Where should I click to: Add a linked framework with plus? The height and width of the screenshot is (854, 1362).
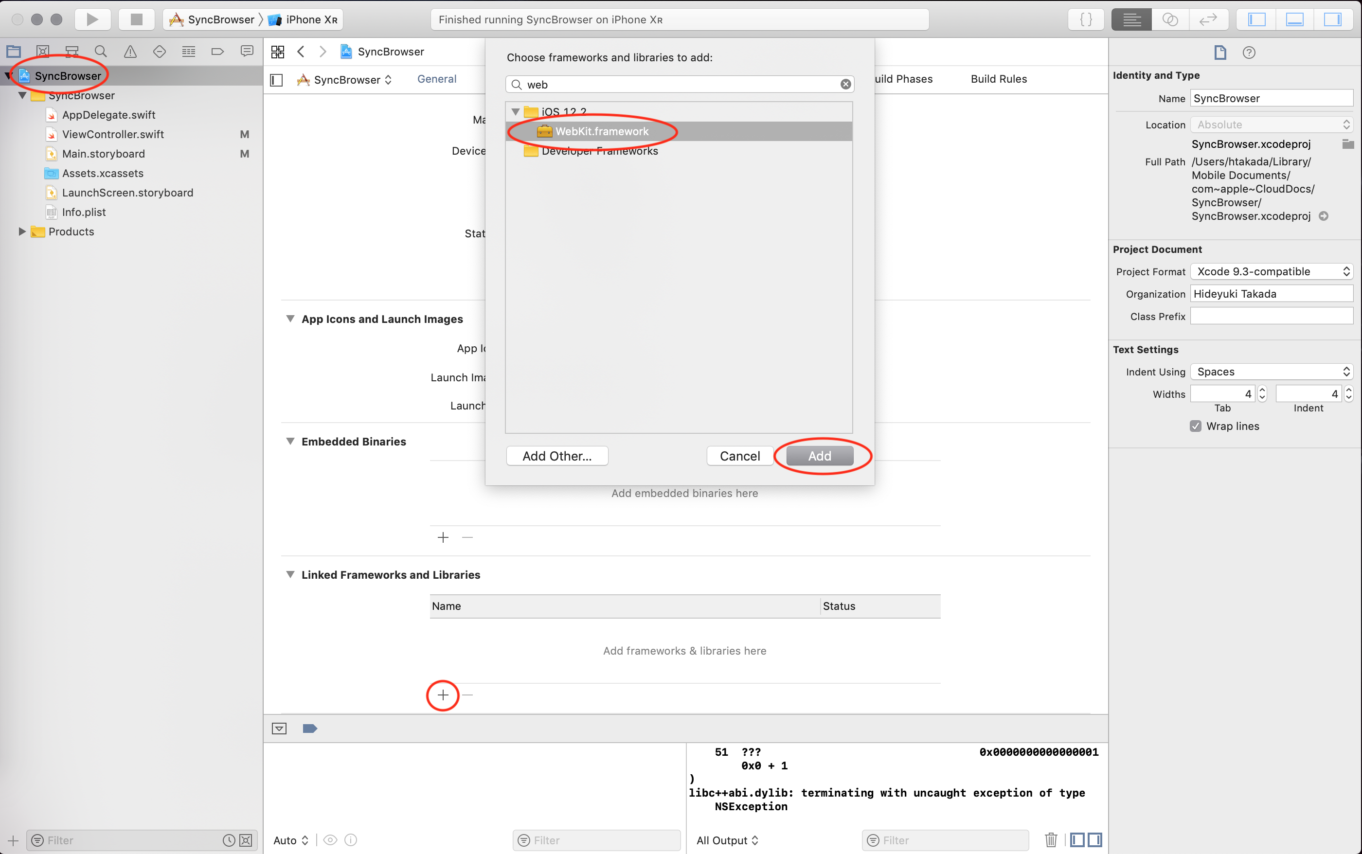point(443,694)
